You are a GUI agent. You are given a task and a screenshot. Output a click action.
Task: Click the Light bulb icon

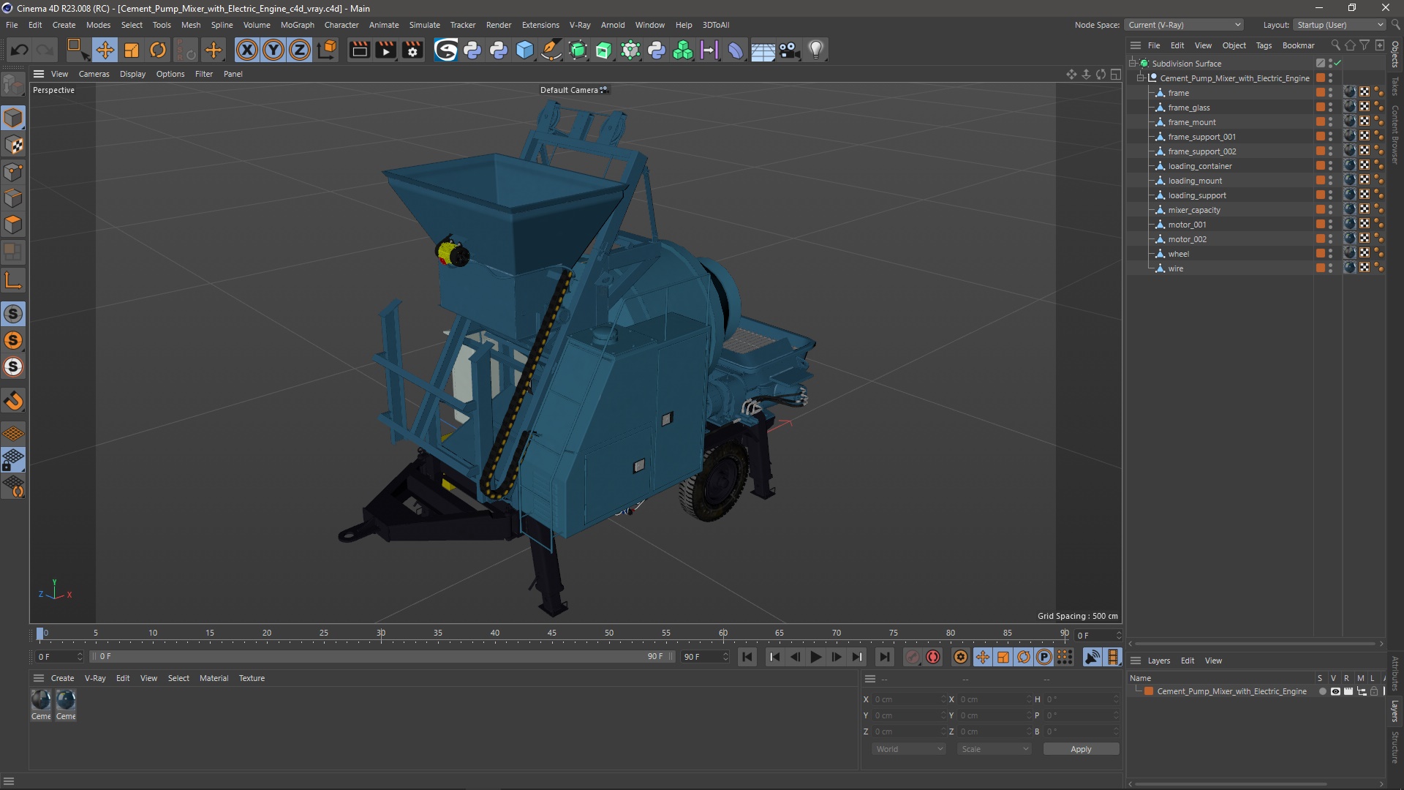coord(816,50)
